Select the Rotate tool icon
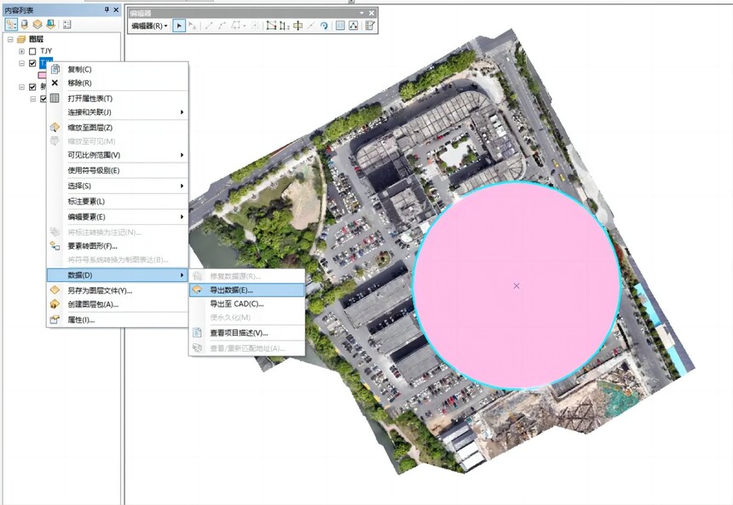Viewport: 733px width, 505px height. [324, 26]
